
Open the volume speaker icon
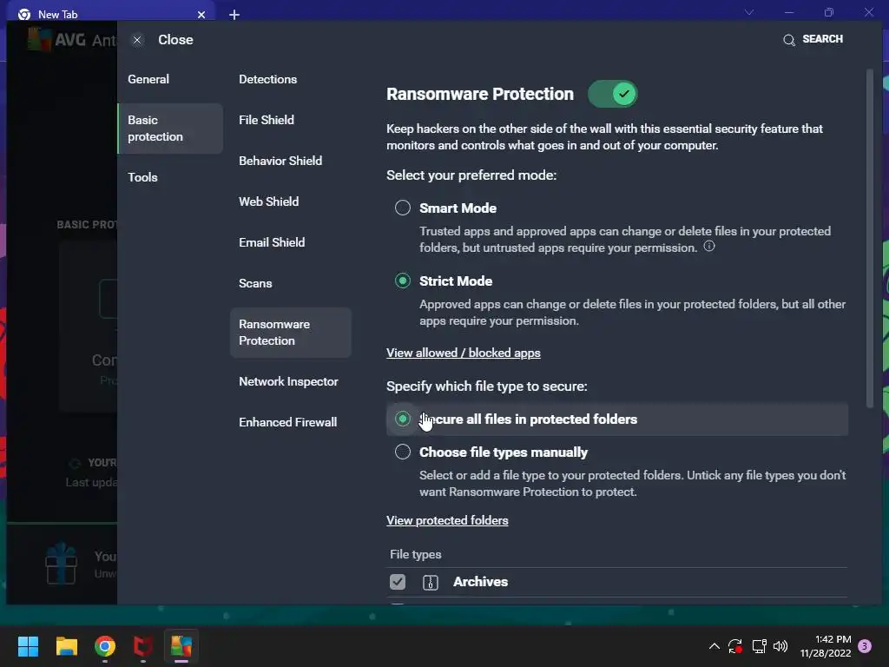pyautogui.click(x=780, y=646)
